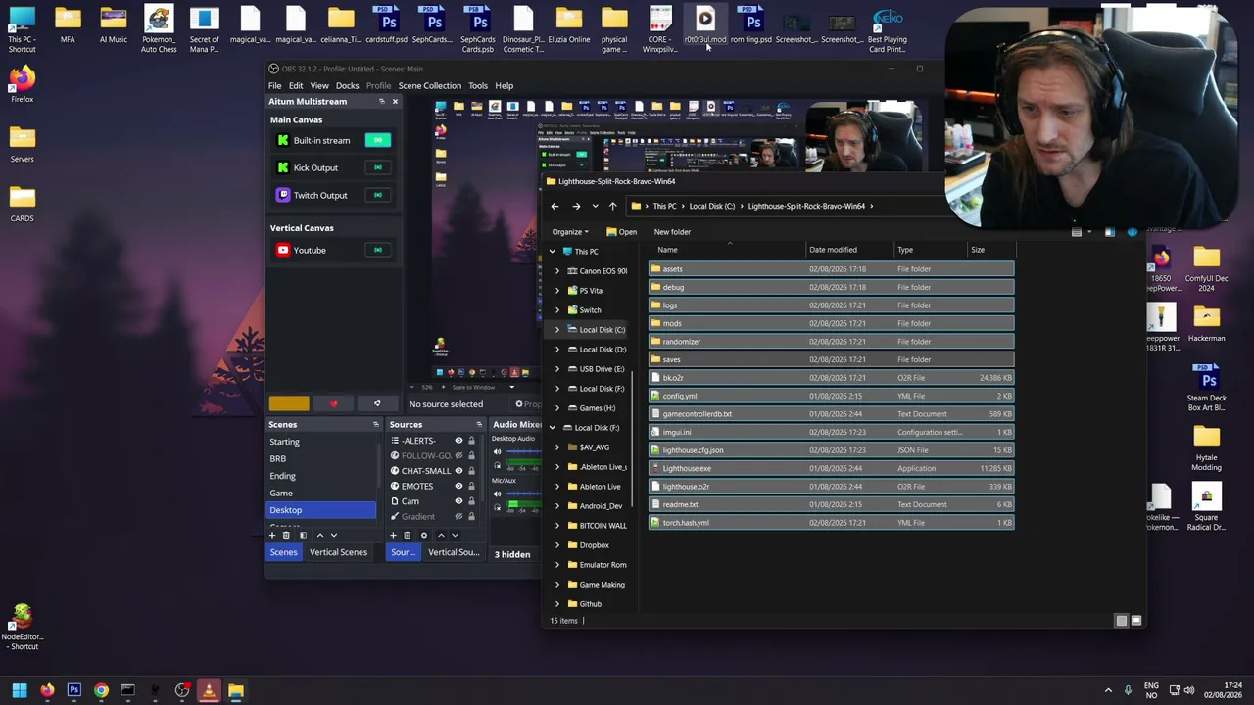Screen dimensions: 1254x705
Task: Click the Open button in Explorer toolbar
Action: coord(621,232)
